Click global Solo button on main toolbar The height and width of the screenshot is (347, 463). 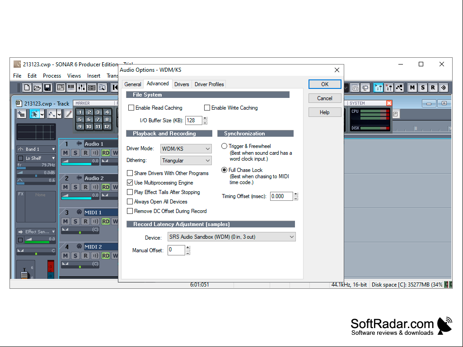click(422, 88)
